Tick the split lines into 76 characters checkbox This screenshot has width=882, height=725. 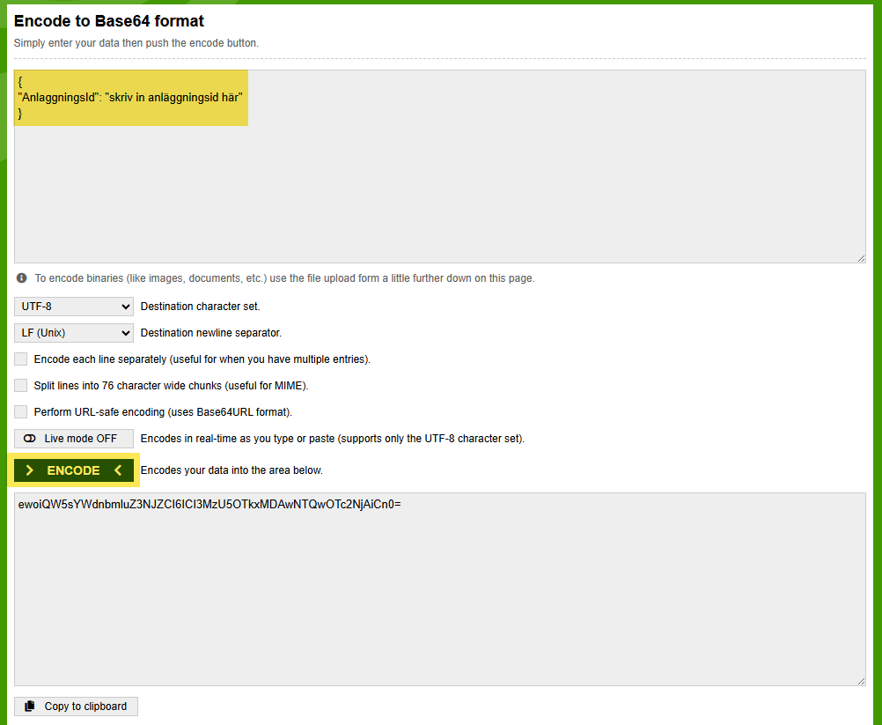point(21,386)
